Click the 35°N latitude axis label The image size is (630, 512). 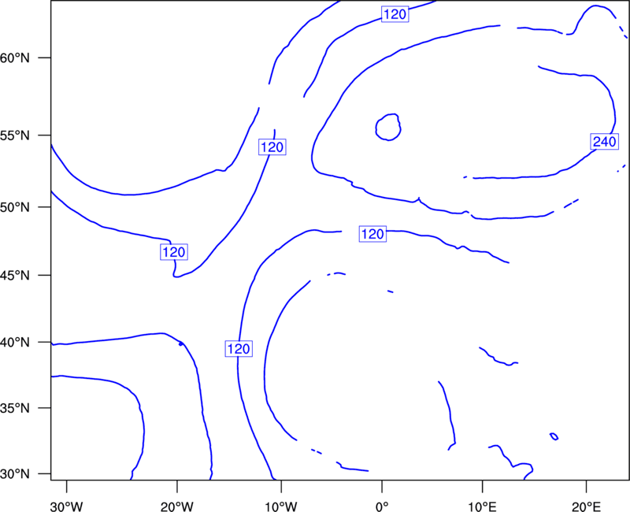point(15,408)
